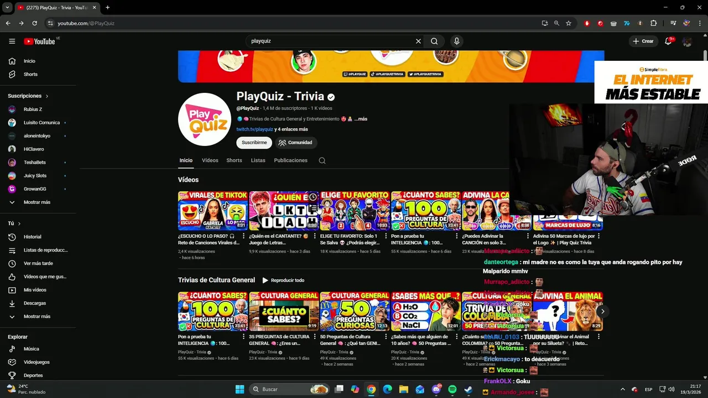Click the Comunidad button

point(295,143)
